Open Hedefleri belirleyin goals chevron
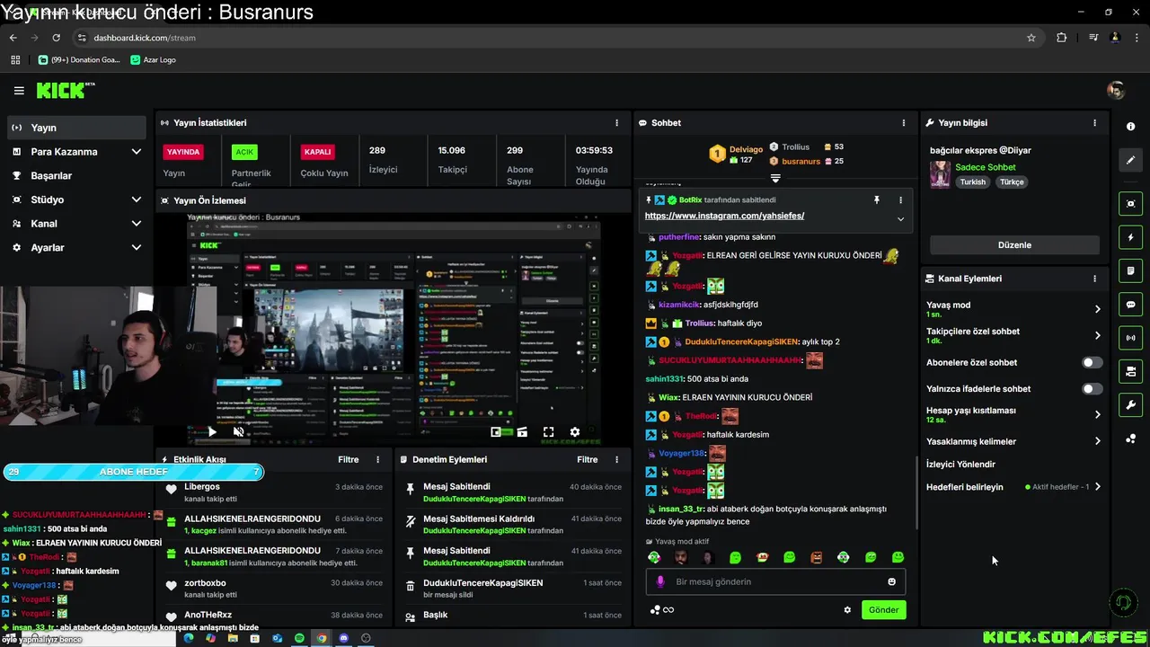Screen dimensions: 1150x647 [1097, 487]
